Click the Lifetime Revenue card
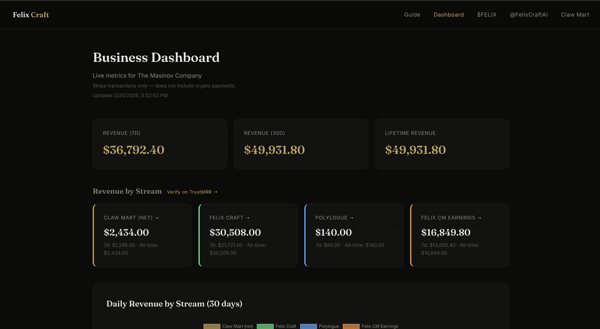Image resolution: width=600 pixels, height=329 pixels. (442, 144)
